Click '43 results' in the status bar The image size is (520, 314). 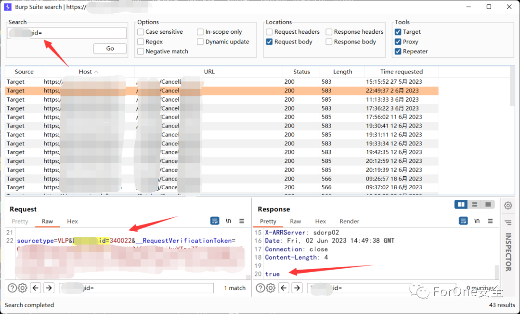(x=502, y=305)
